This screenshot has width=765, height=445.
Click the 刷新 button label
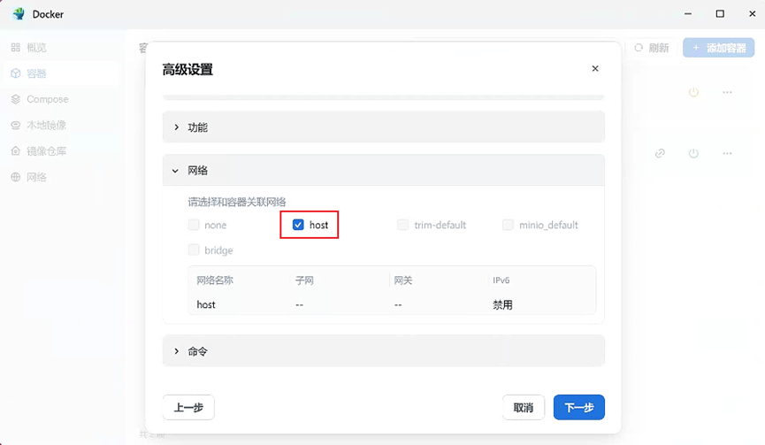click(659, 47)
